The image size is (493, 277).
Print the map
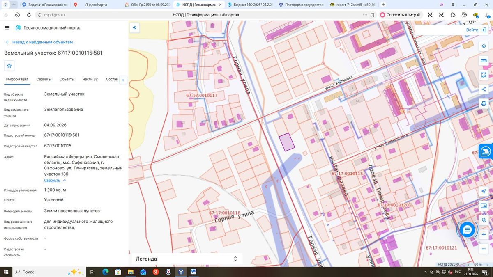pyautogui.click(x=484, y=104)
